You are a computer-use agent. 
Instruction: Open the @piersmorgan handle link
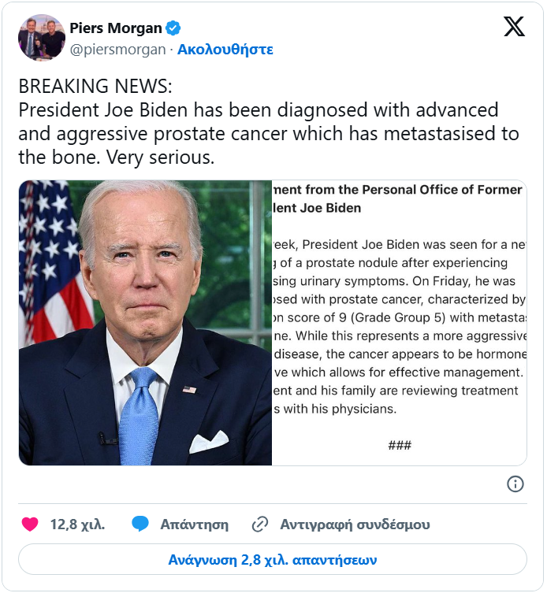(117, 50)
